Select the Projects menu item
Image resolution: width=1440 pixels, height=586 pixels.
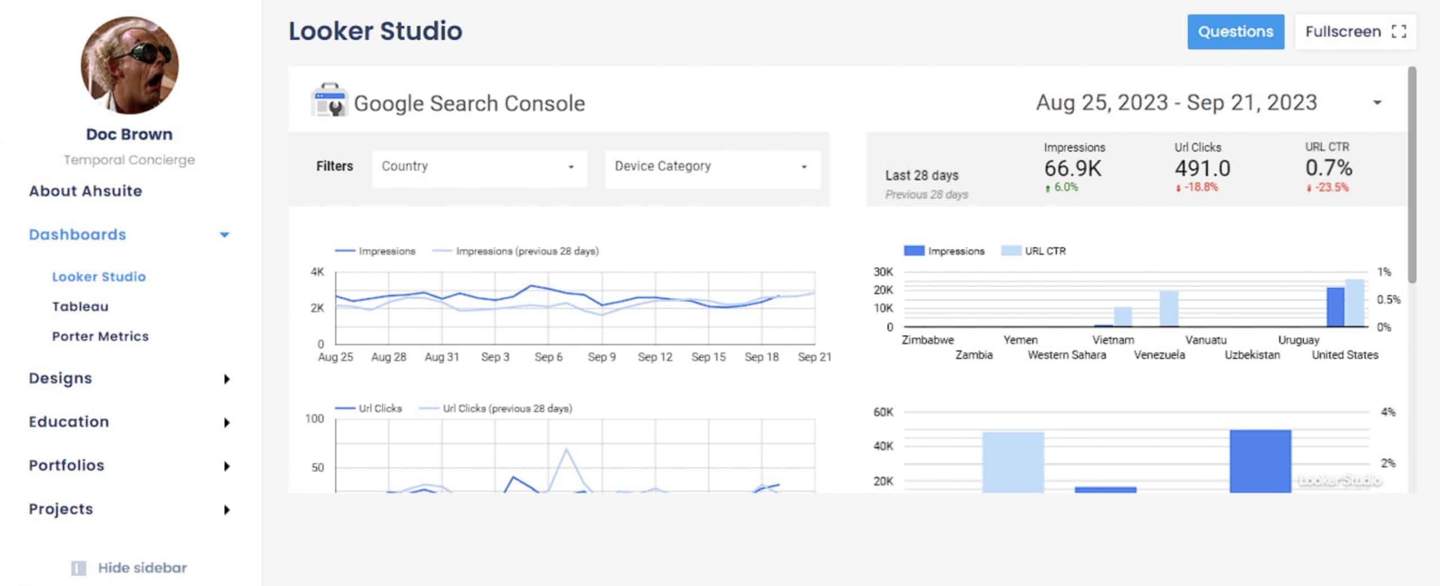click(x=61, y=508)
